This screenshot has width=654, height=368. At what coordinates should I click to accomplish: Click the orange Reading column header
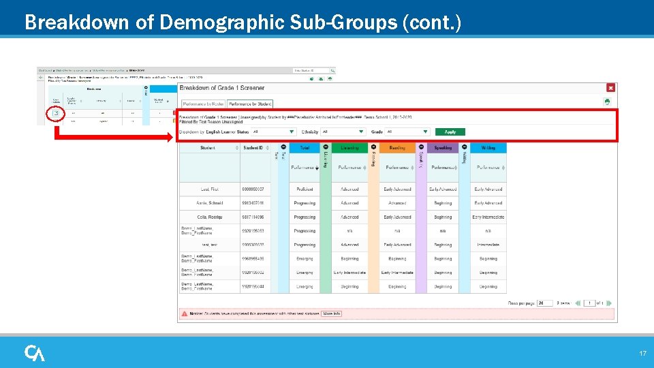pyautogui.click(x=397, y=148)
